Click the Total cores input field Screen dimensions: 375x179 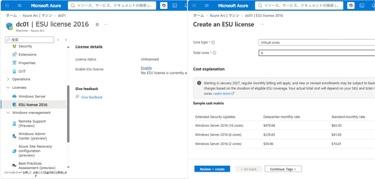[x=317, y=53]
